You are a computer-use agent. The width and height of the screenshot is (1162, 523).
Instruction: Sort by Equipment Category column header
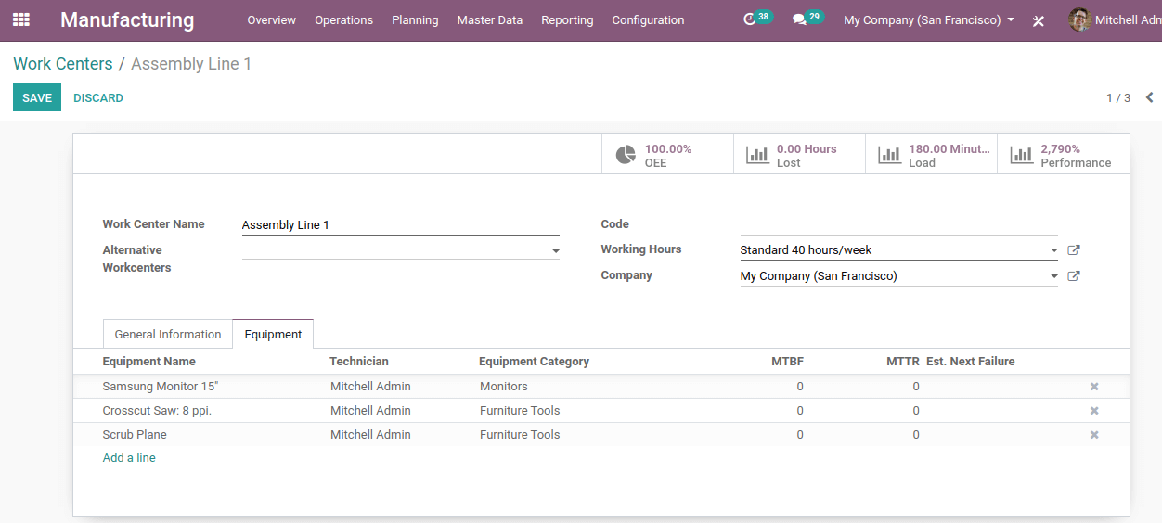534,362
